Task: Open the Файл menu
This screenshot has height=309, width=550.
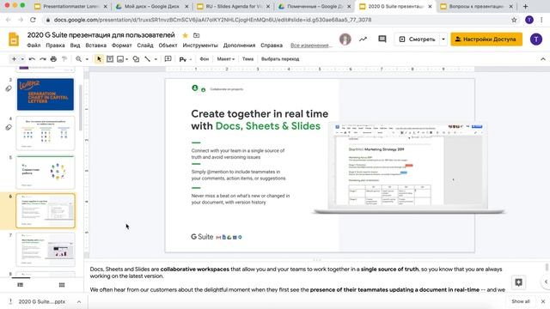Action: 34,45
